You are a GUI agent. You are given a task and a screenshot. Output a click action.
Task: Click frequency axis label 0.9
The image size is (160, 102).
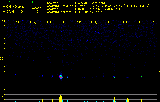tap(2, 59)
